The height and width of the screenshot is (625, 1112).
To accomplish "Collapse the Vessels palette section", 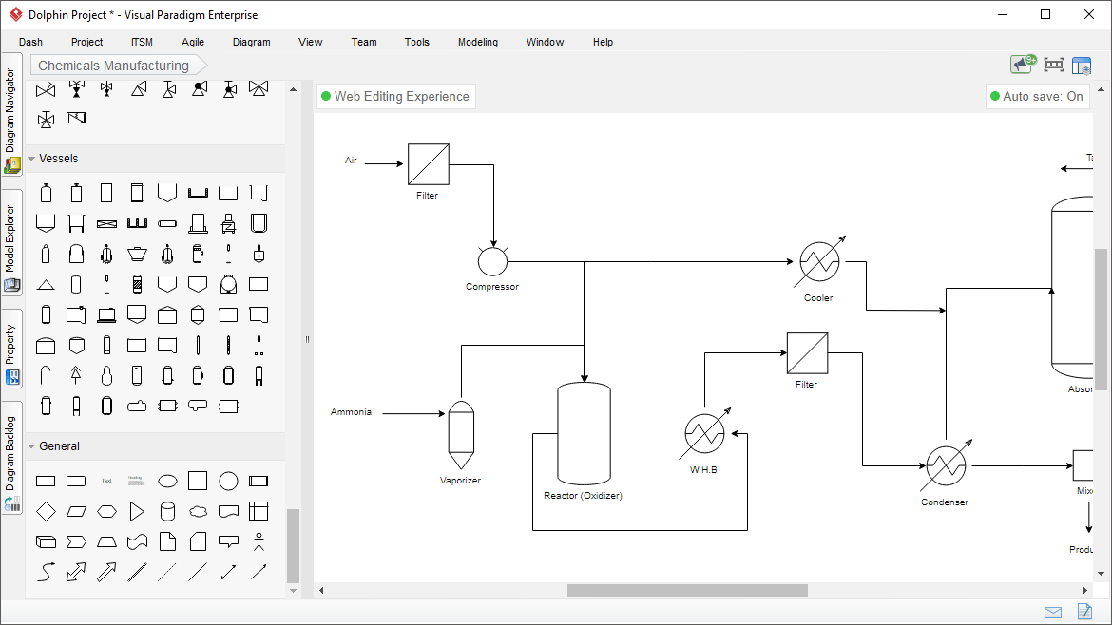I will (31, 159).
